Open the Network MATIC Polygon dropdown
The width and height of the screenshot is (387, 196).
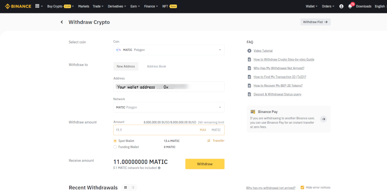pos(169,107)
